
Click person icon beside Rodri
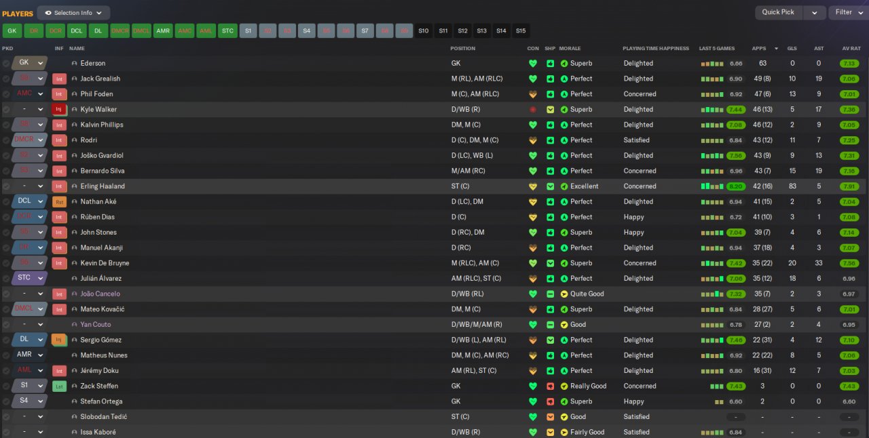75,140
